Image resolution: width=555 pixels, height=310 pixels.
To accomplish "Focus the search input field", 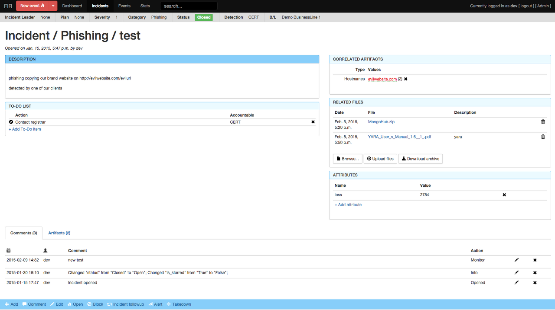I will [x=189, y=6].
